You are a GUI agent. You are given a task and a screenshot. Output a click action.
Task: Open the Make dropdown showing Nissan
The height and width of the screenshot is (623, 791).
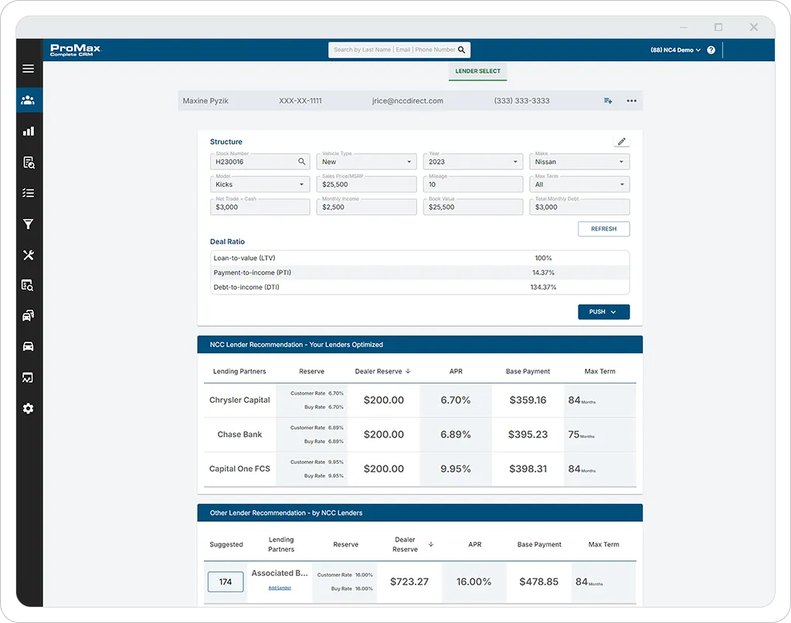point(579,162)
